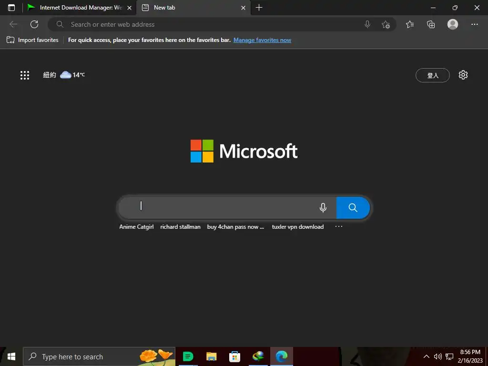Open the volume speaker icon
This screenshot has height=366, width=488.
[x=437, y=356]
